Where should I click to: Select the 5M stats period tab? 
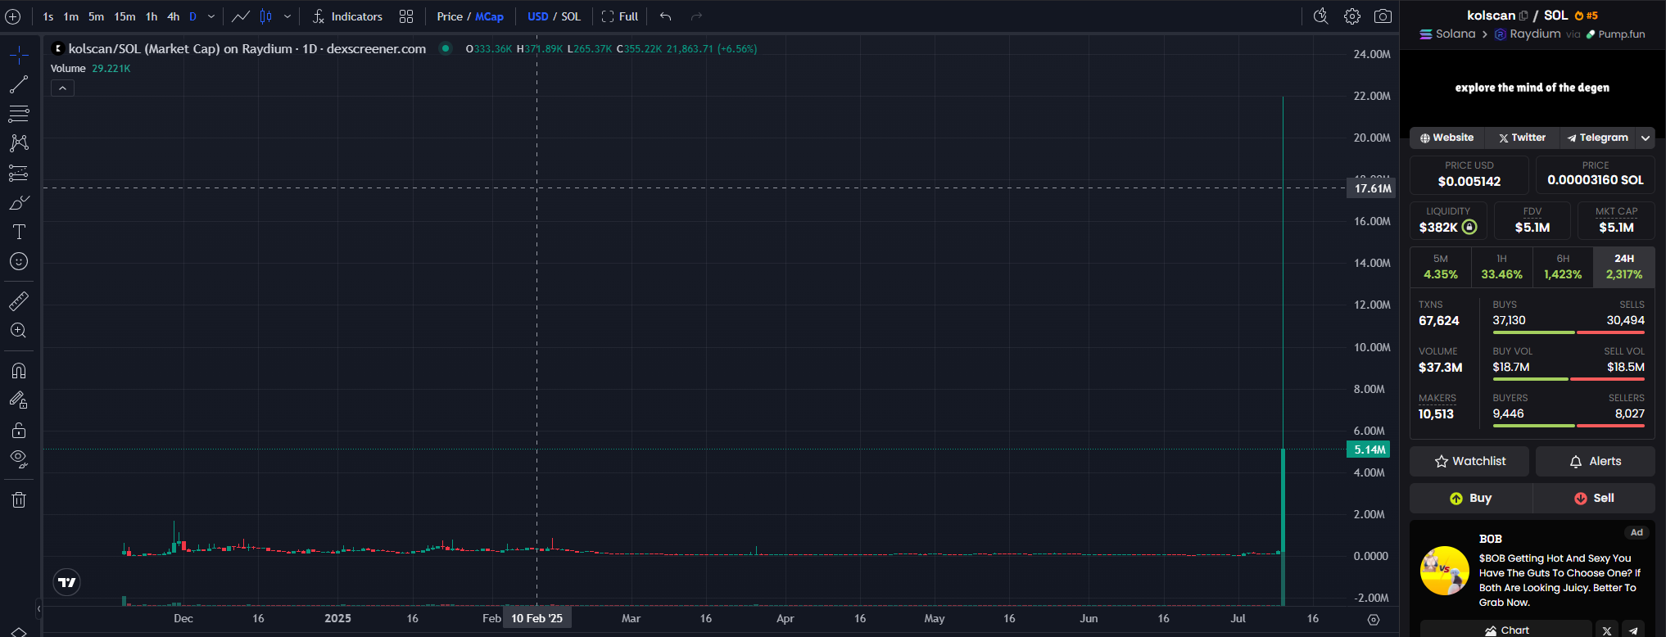click(x=1441, y=267)
